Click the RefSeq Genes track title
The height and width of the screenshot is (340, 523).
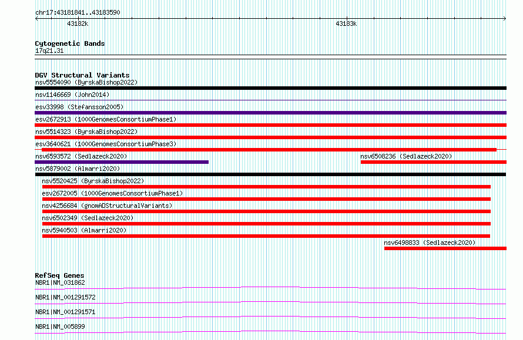pos(59,275)
